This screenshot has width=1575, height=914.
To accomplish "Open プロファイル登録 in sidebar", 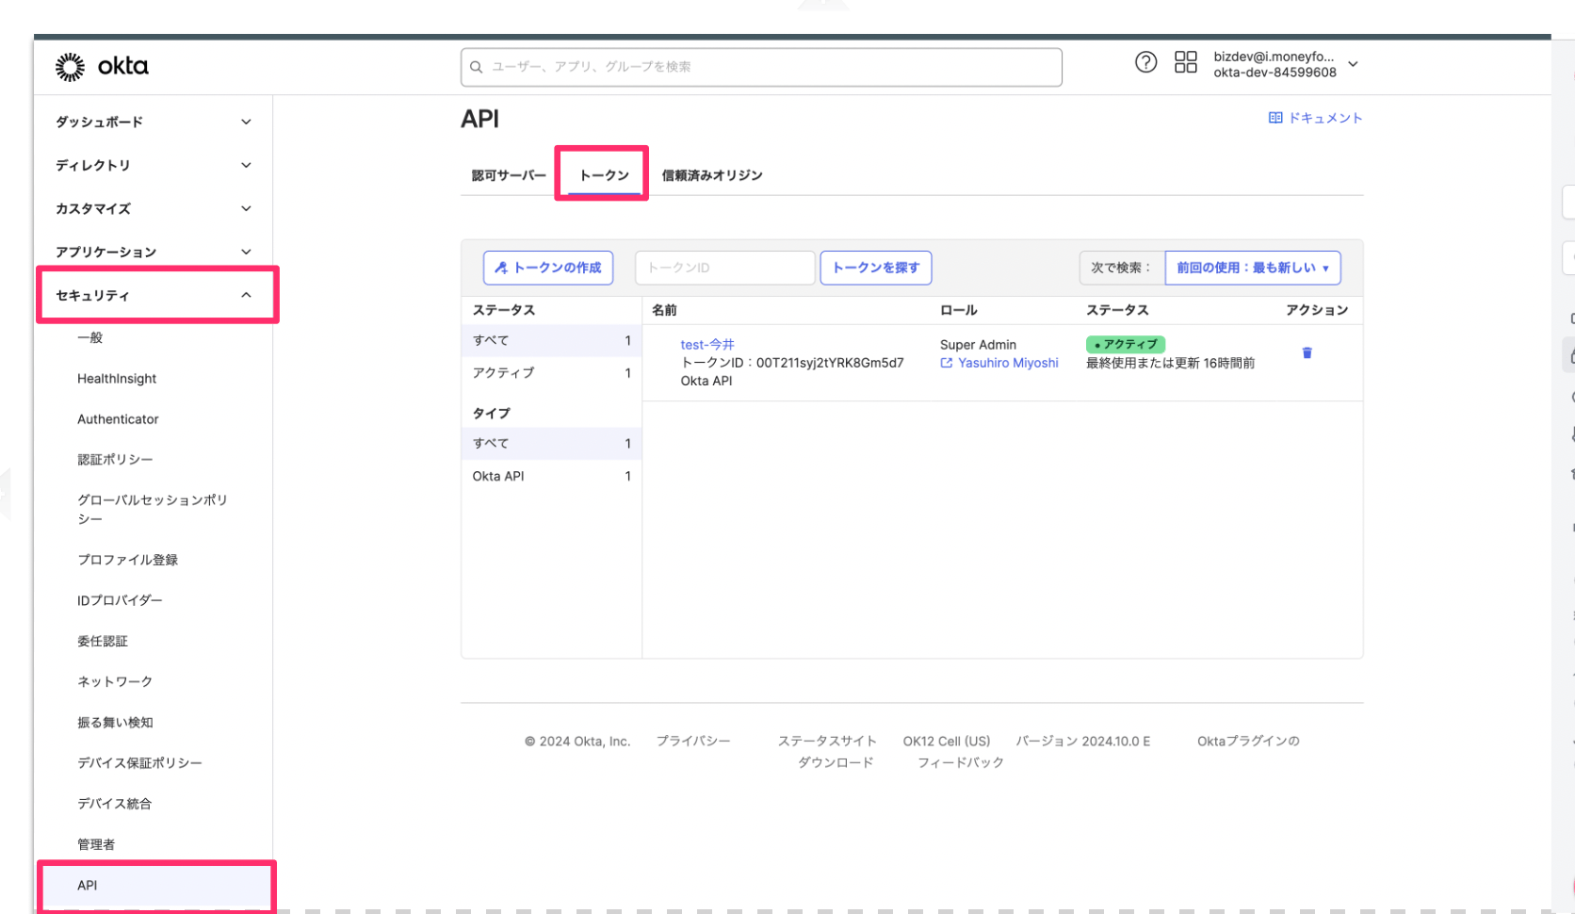I will tap(127, 559).
